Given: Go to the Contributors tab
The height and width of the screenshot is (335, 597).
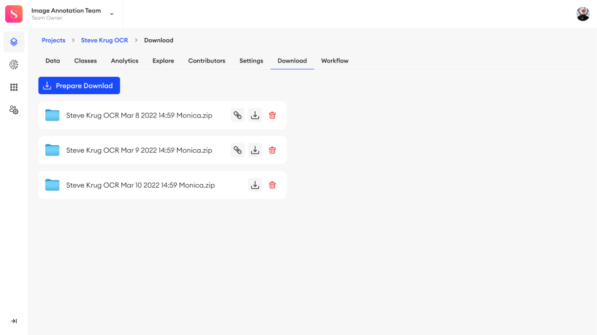Looking at the screenshot, I should 207,61.
